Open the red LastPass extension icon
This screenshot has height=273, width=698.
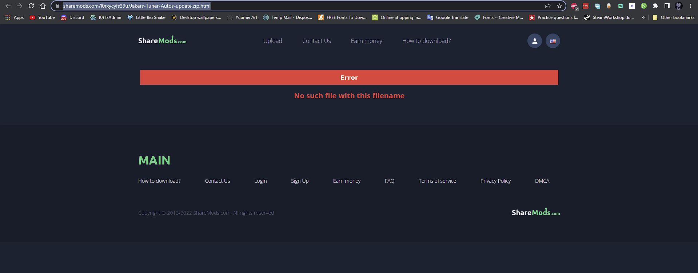pos(586,6)
